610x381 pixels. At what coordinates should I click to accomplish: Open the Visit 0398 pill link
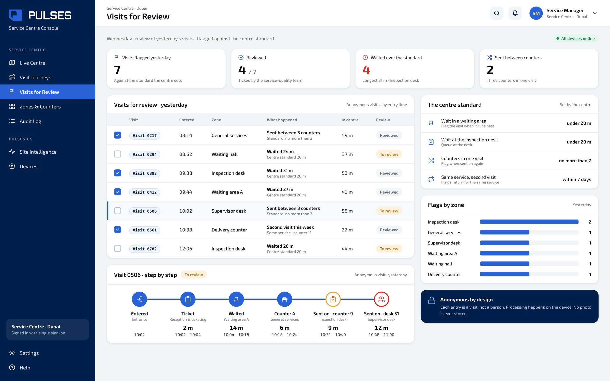coord(145,173)
